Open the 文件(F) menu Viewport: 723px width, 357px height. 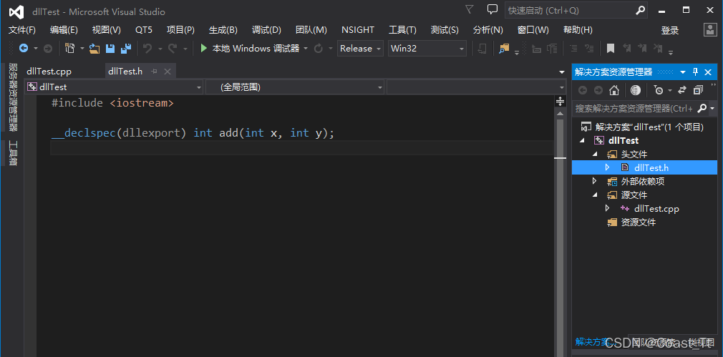22,30
